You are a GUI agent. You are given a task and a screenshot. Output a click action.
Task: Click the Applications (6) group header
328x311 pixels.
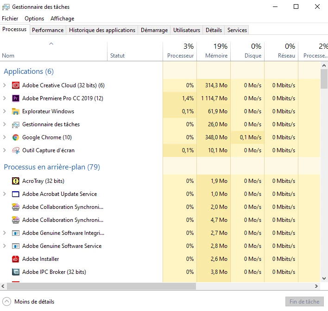pos(29,71)
